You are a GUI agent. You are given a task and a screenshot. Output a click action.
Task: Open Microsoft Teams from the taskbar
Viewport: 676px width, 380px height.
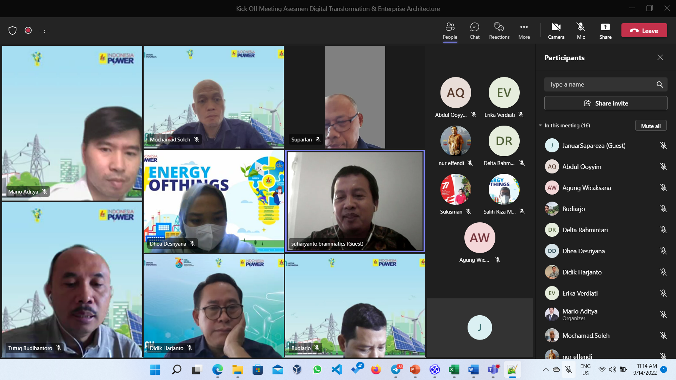coord(493,369)
